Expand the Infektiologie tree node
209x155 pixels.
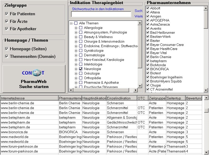point(76,64)
